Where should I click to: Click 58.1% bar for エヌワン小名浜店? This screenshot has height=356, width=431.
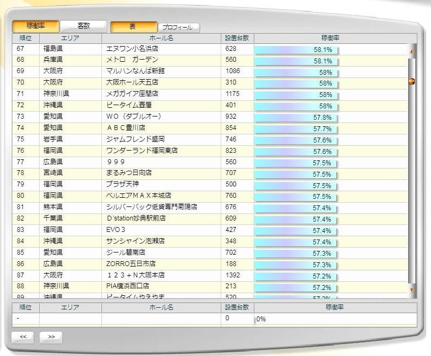click(297, 50)
